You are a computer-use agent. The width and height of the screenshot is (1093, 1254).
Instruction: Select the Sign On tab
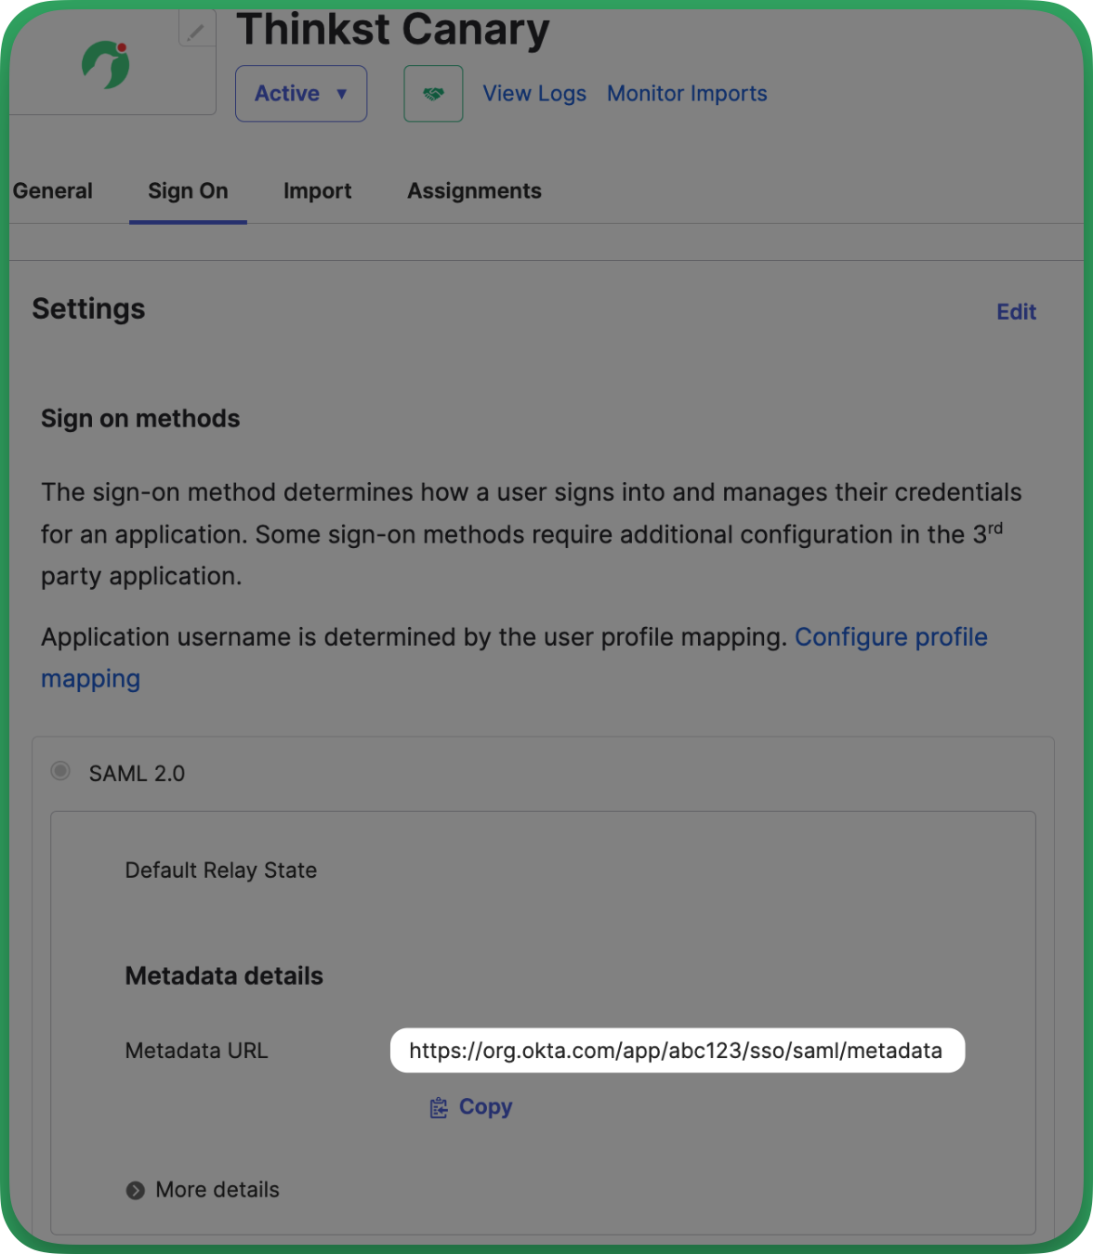tap(188, 191)
